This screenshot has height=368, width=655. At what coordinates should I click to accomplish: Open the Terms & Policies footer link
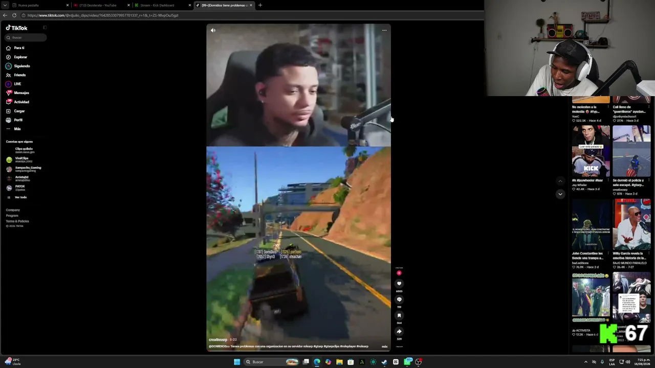point(17,221)
